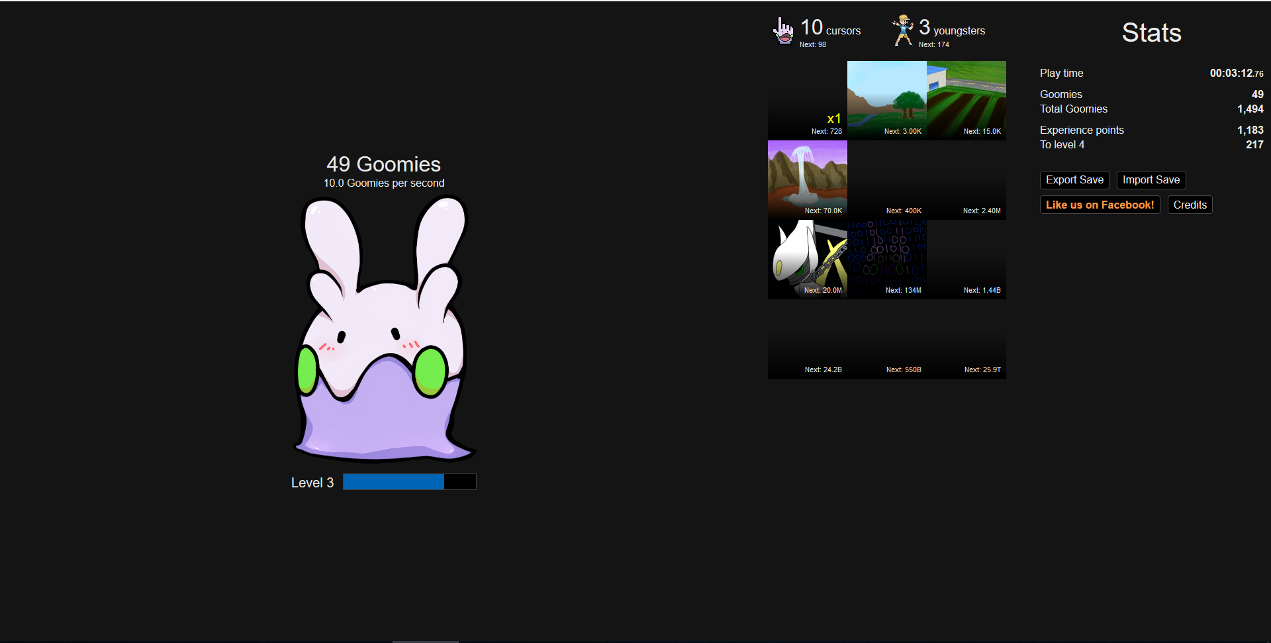This screenshot has width=1271, height=643.
Task: Click '10.0 Goomies per second' text
Action: (384, 183)
